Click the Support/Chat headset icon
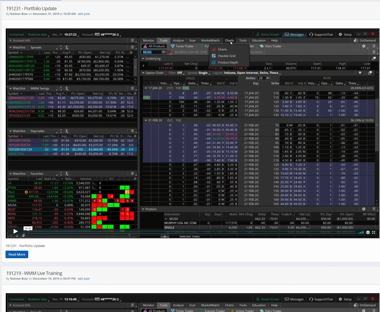 [311, 34]
